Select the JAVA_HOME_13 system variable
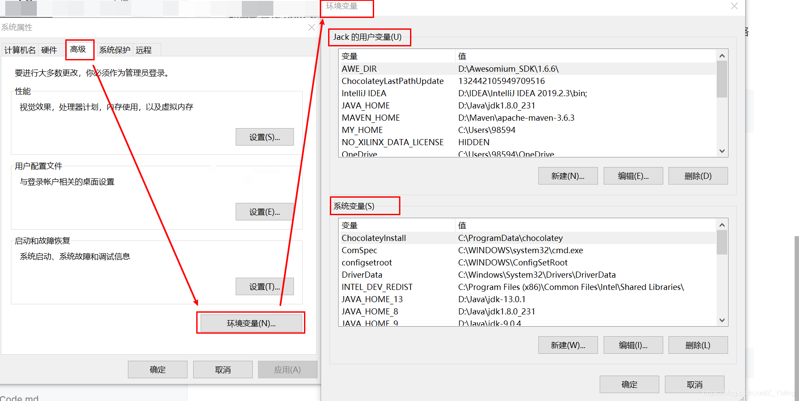 (x=528, y=299)
